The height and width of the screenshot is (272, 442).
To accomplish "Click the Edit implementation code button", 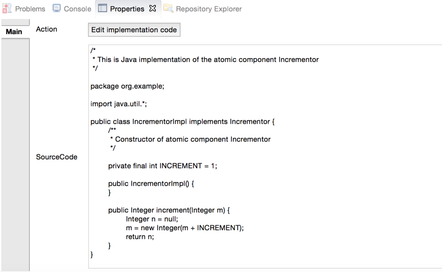I will tap(134, 30).
